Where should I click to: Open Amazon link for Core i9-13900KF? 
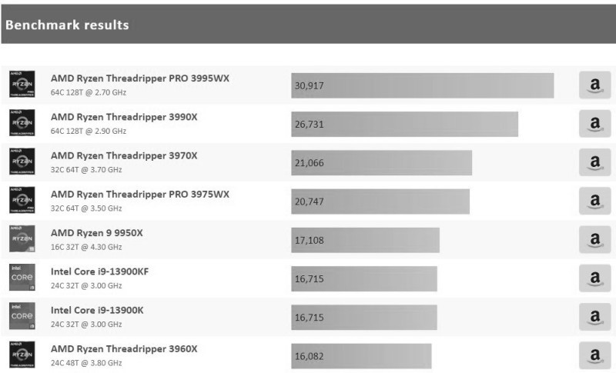click(x=594, y=278)
